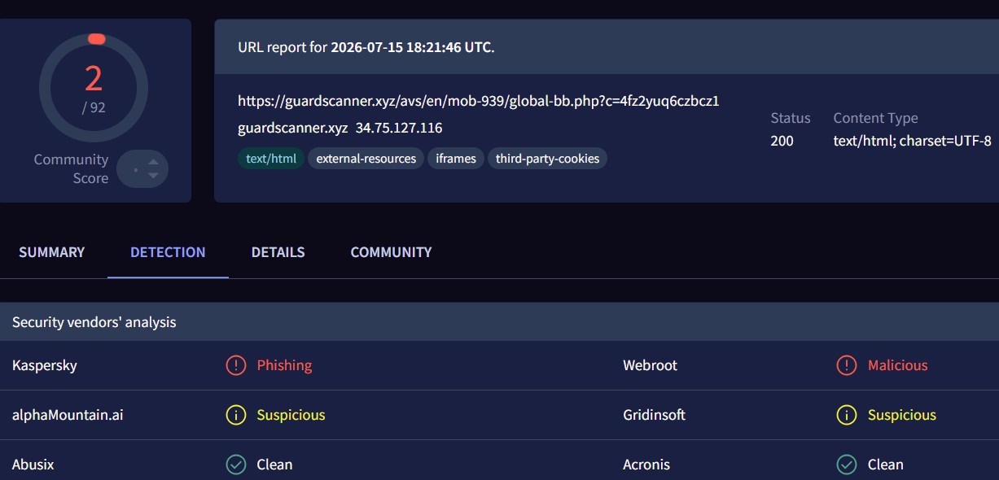
Task: Click the Clean checkmark icon for Acronis
Action: click(847, 465)
